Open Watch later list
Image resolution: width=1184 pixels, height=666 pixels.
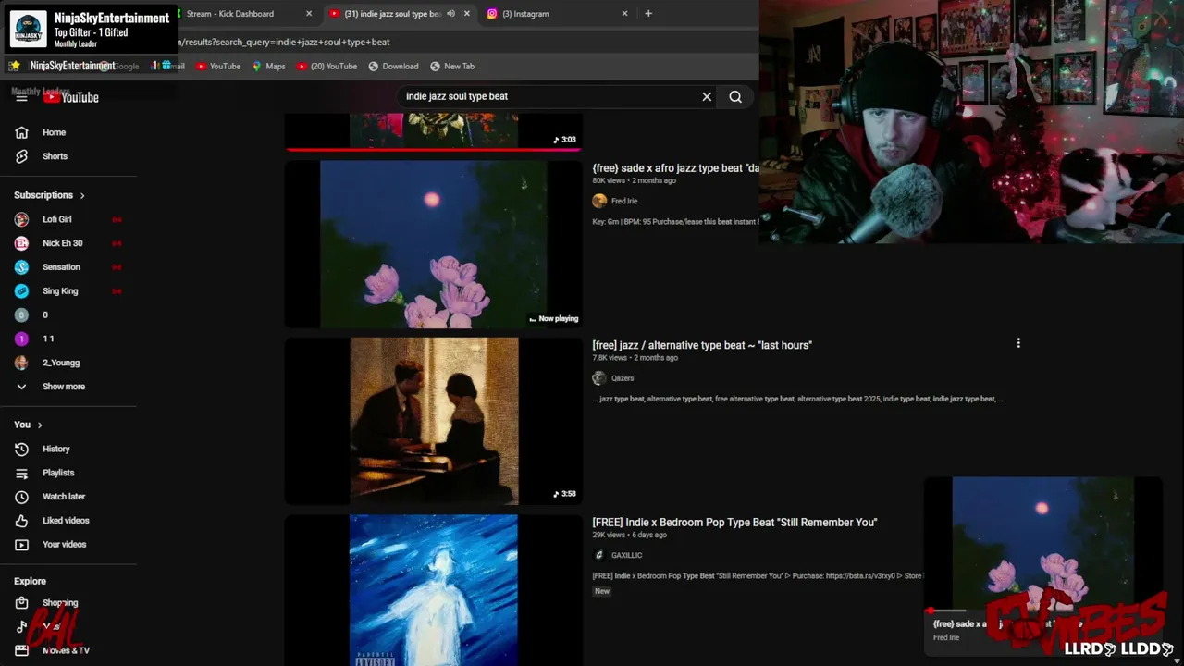(x=64, y=497)
